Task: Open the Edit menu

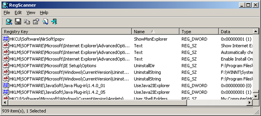Action: tap(18, 12)
